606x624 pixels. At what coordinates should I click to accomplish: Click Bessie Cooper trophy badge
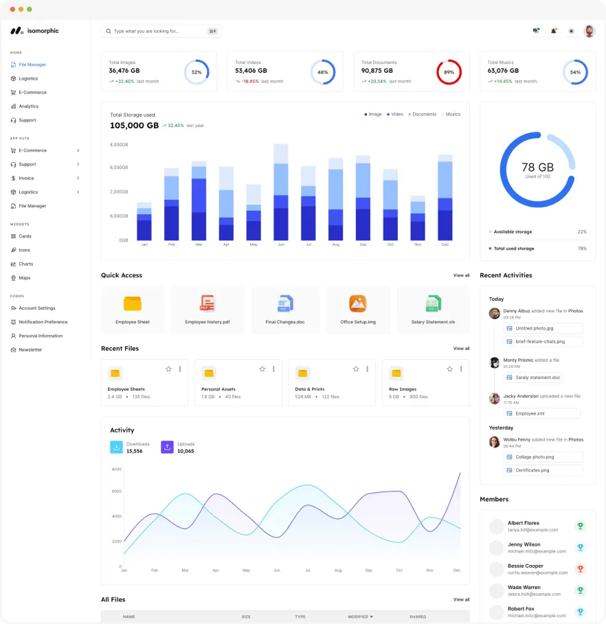581,569
